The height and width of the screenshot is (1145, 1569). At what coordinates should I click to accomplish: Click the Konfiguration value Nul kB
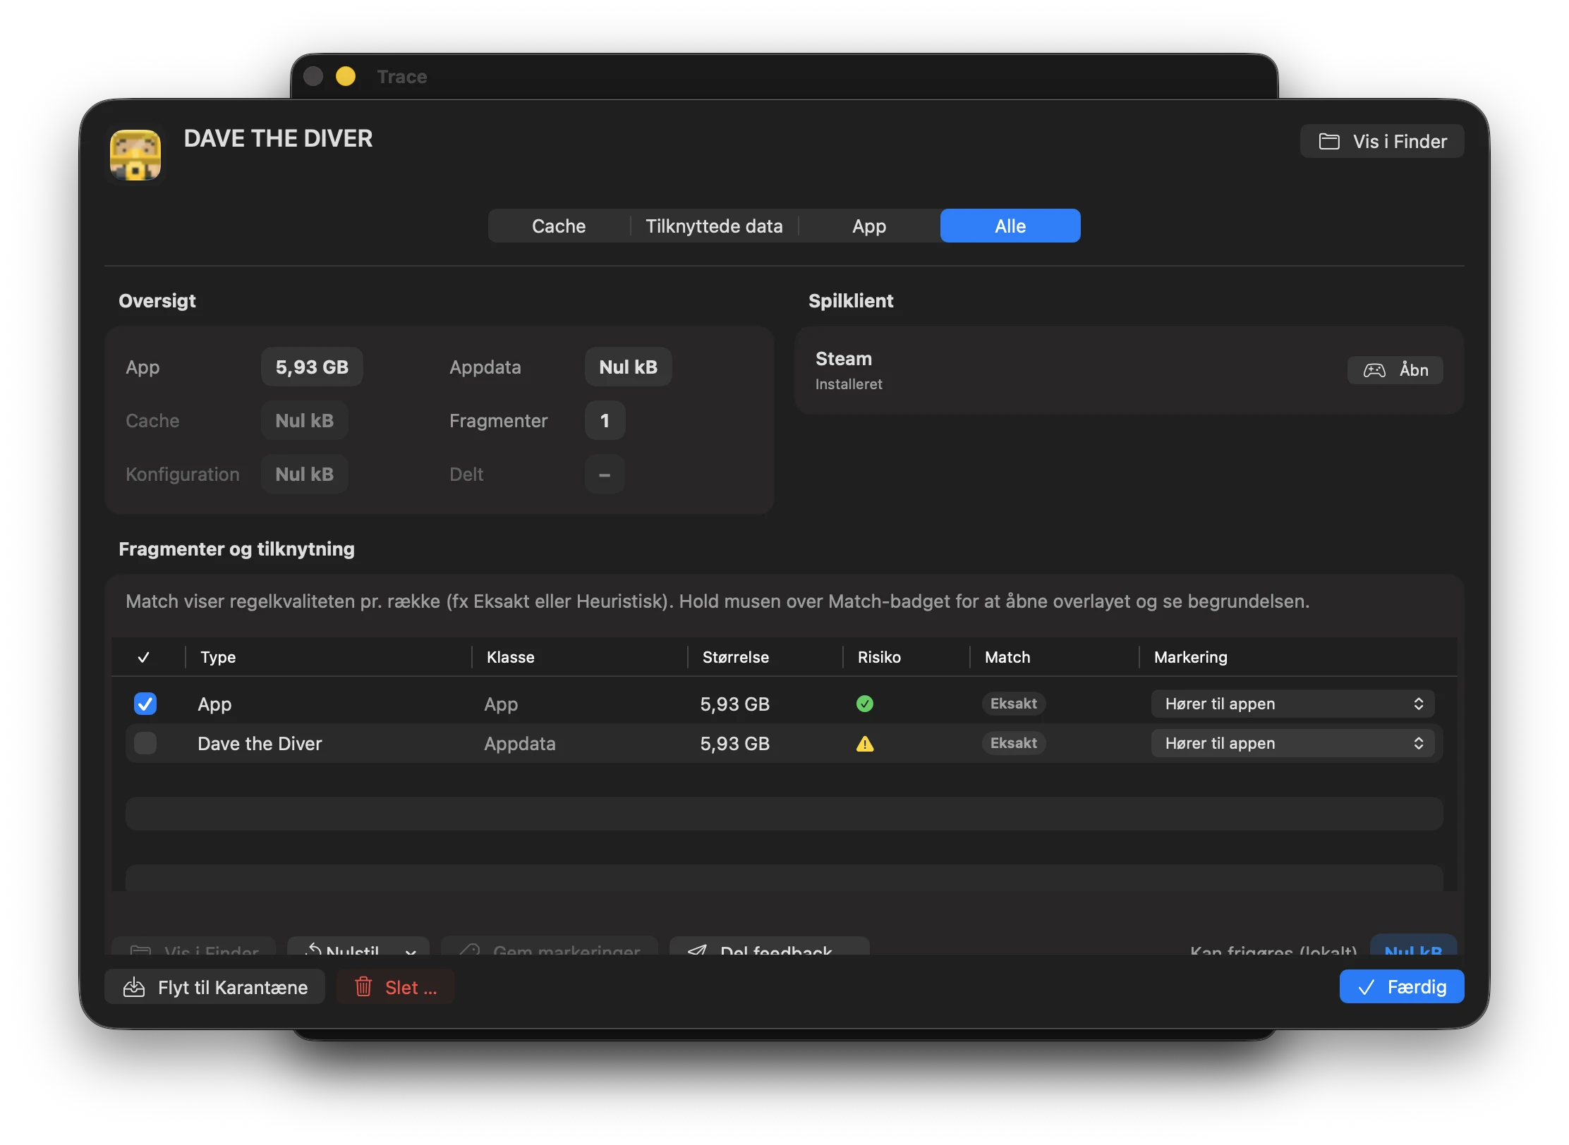304,474
